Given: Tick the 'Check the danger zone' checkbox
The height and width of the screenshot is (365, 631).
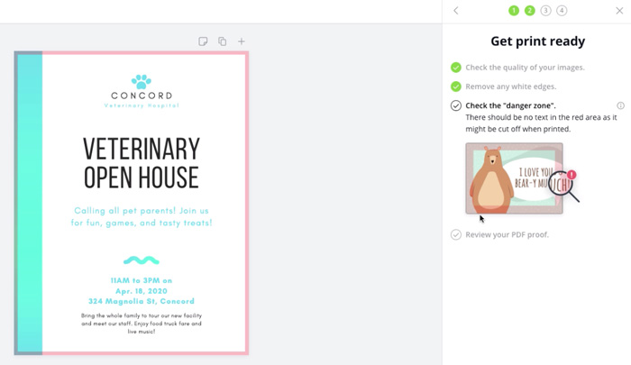Looking at the screenshot, I should click(456, 106).
